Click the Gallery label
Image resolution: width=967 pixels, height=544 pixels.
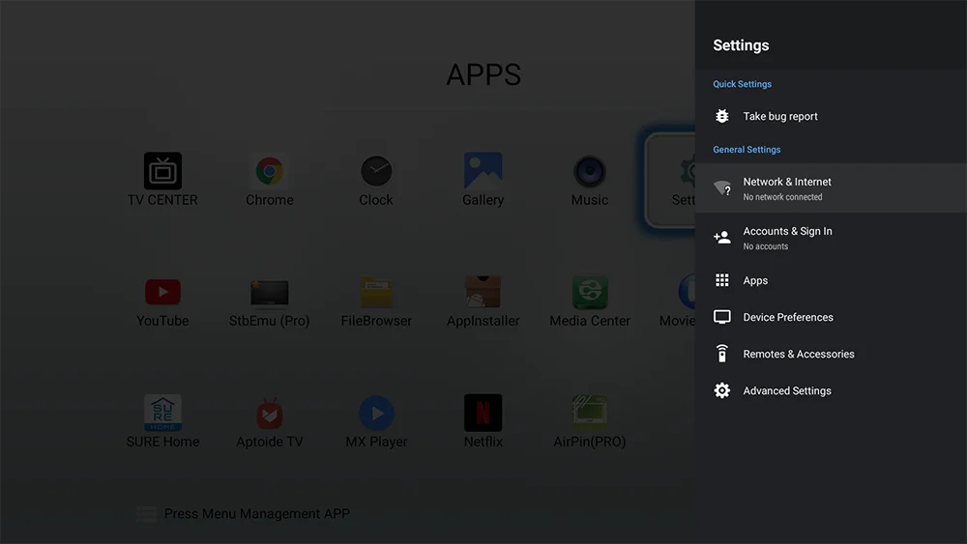coord(483,200)
